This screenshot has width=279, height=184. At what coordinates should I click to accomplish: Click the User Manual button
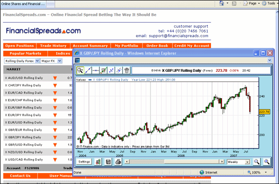coord(56,176)
